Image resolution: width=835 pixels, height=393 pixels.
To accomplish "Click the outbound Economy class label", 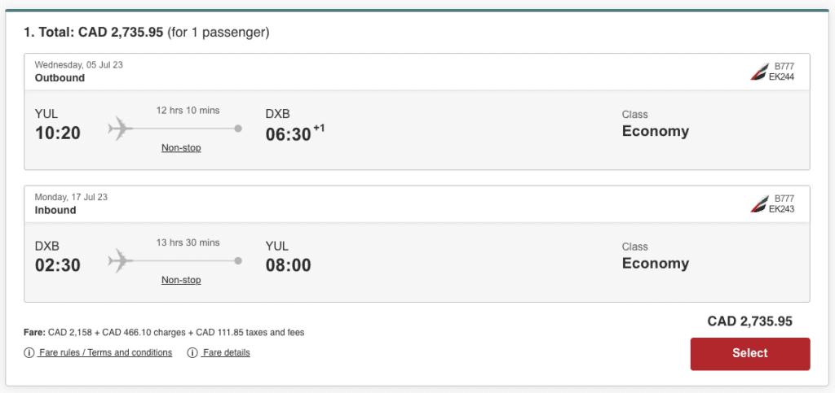I will click(x=655, y=131).
